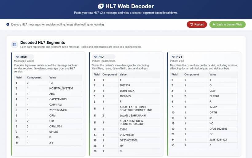The height and width of the screenshot is (158, 252).
Task: Click the Component column header in PV1 table
Action: [x=191, y=74]
